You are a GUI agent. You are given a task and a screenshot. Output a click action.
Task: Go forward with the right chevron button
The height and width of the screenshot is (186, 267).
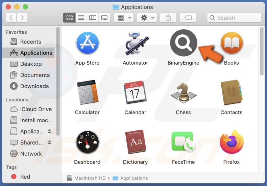22,18
